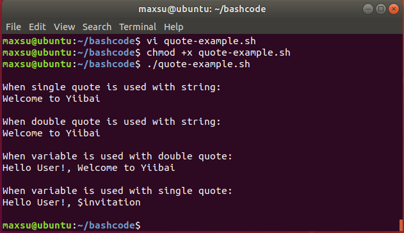Open the Edit menu

(x=37, y=27)
